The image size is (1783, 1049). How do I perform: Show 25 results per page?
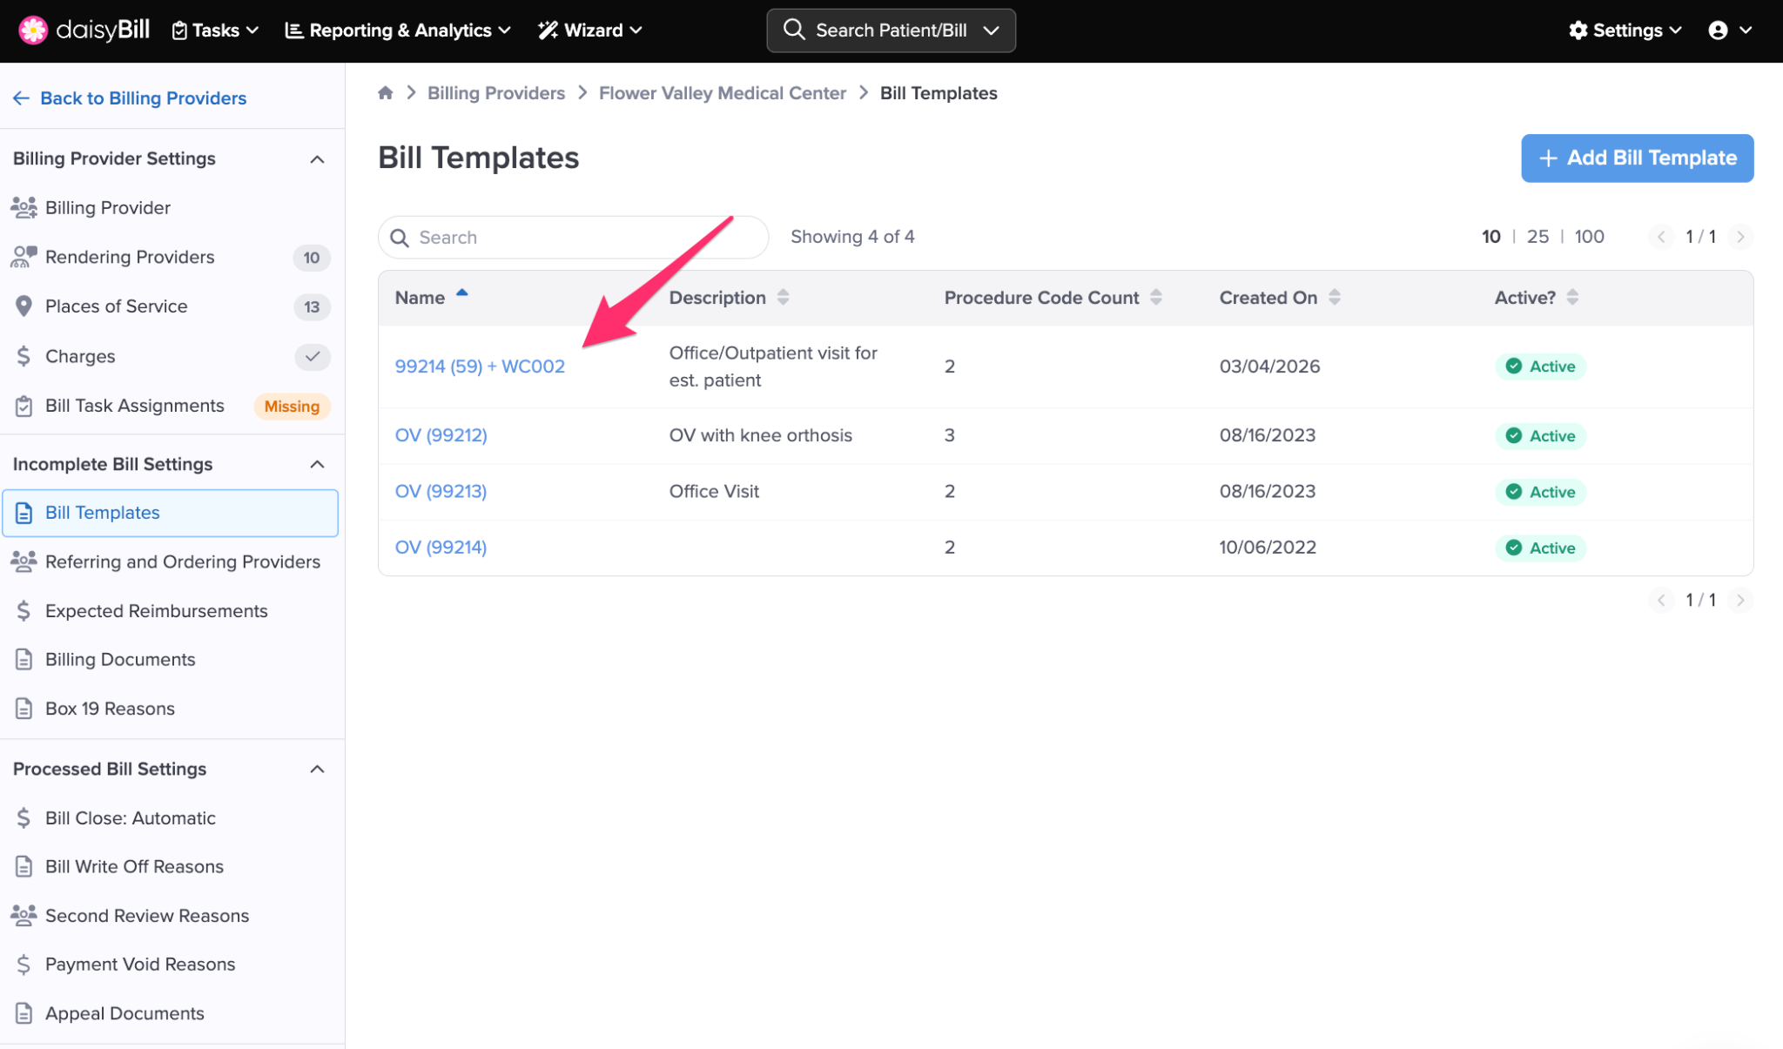pyautogui.click(x=1537, y=237)
